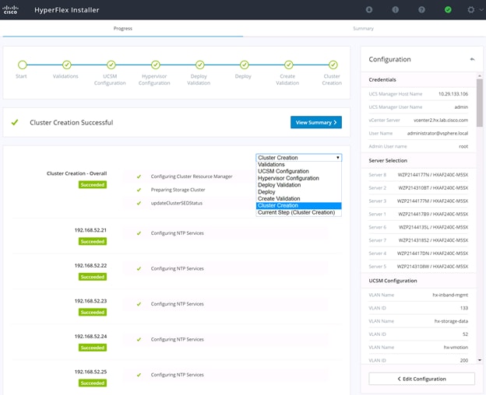This screenshot has height=395, width=486.
Task: Click the Create Validation step circle
Action: (288, 65)
